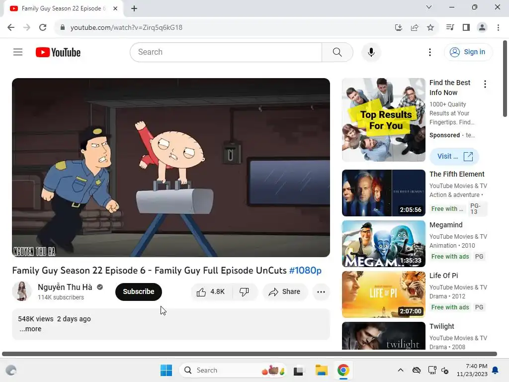Focus the YouTube Search field
Viewport: 509px width, 382px height.
pos(226,52)
